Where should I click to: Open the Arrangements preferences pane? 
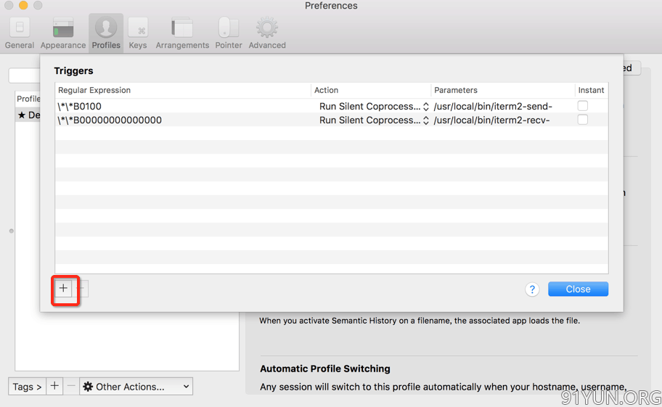click(x=182, y=33)
